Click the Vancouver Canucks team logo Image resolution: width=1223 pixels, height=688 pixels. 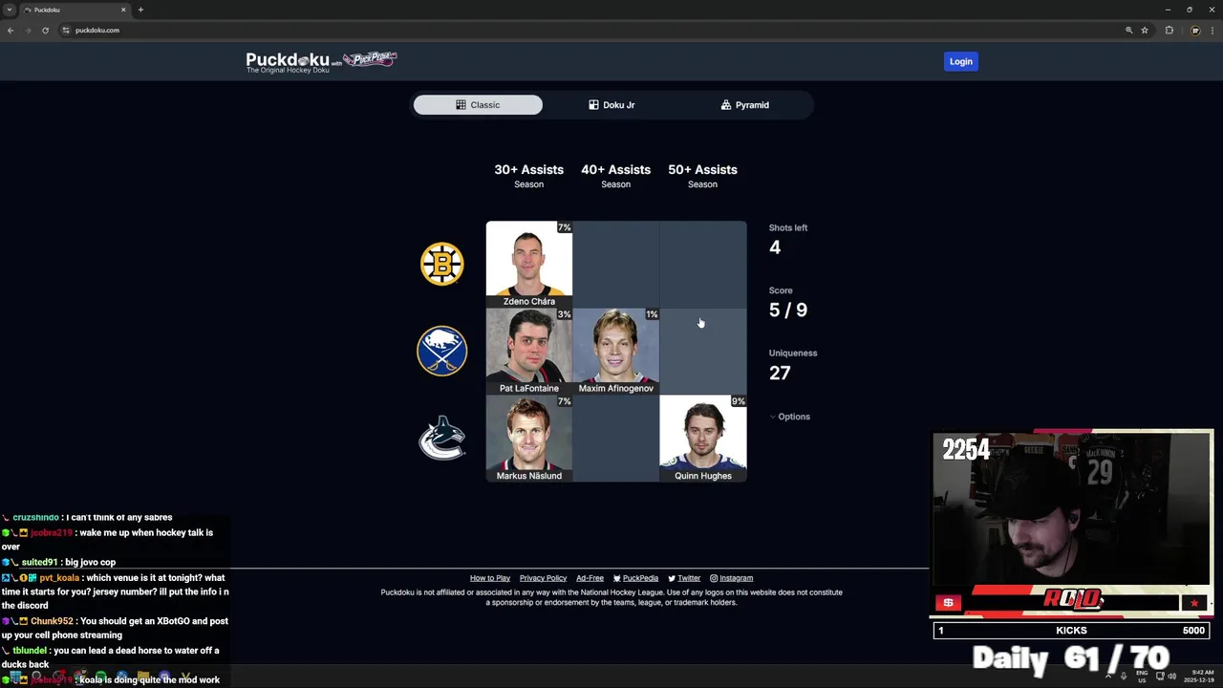pyautogui.click(x=441, y=438)
